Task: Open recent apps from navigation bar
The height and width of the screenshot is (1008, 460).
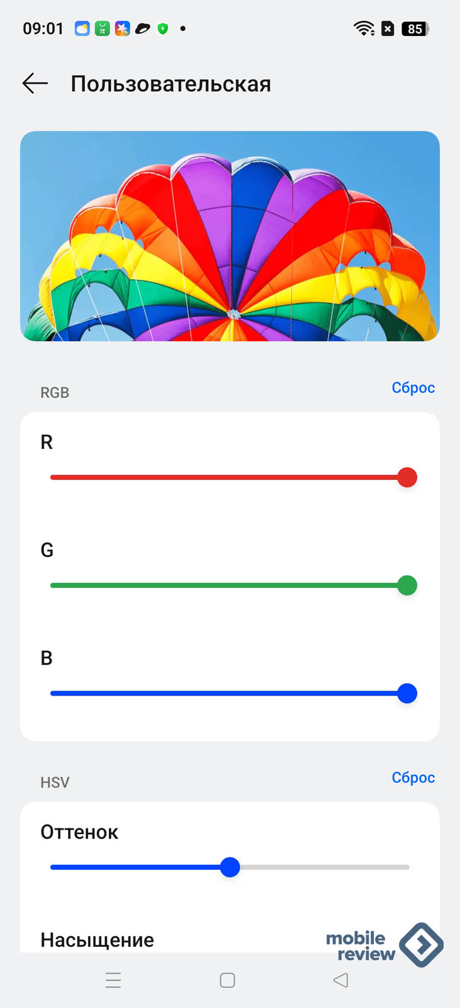Action: (113, 980)
